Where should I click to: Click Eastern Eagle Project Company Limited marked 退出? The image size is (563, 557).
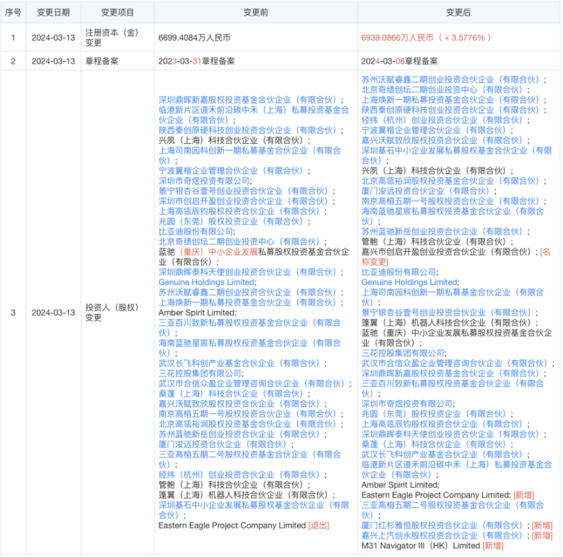click(x=232, y=525)
